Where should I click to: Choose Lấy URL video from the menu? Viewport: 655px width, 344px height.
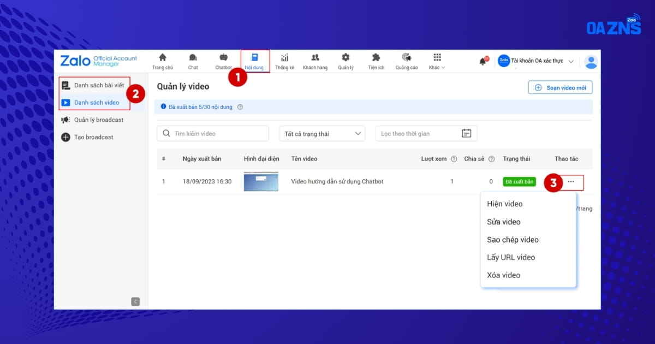(x=511, y=257)
